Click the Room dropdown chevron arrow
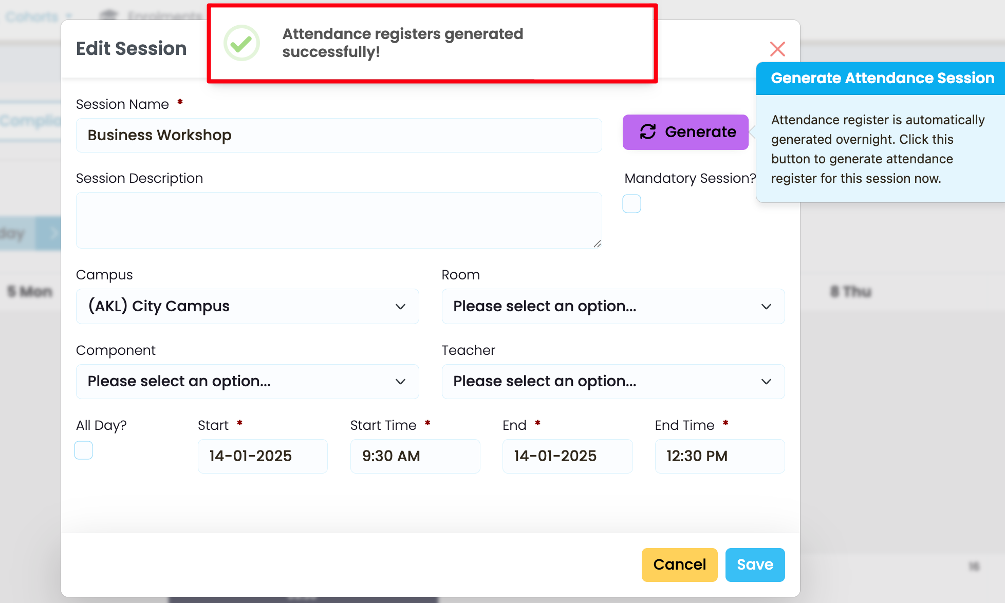This screenshot has width=1005, height=603. pyautogui.click(x=766, y=307)
